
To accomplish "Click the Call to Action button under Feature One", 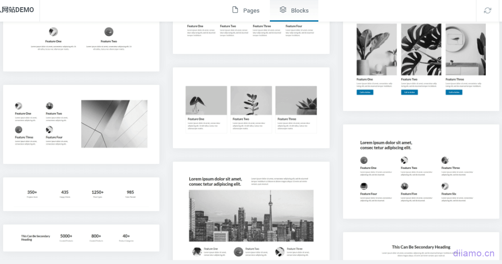I will tap(365, 92).
